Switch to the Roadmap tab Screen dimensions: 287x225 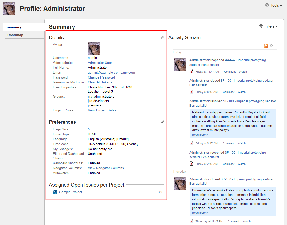click(x=15, y=35)
